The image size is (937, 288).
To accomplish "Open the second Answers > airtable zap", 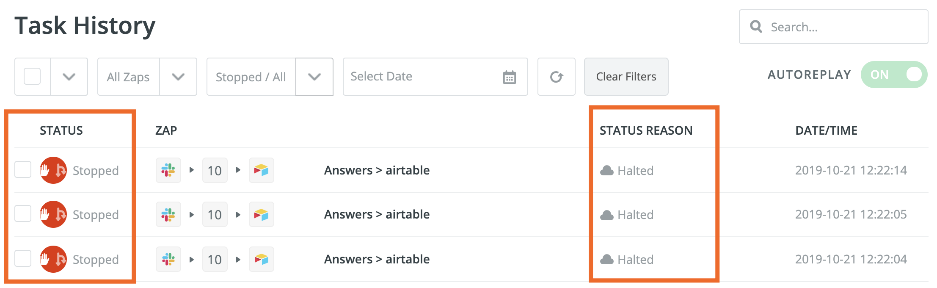I will (377, 214).
